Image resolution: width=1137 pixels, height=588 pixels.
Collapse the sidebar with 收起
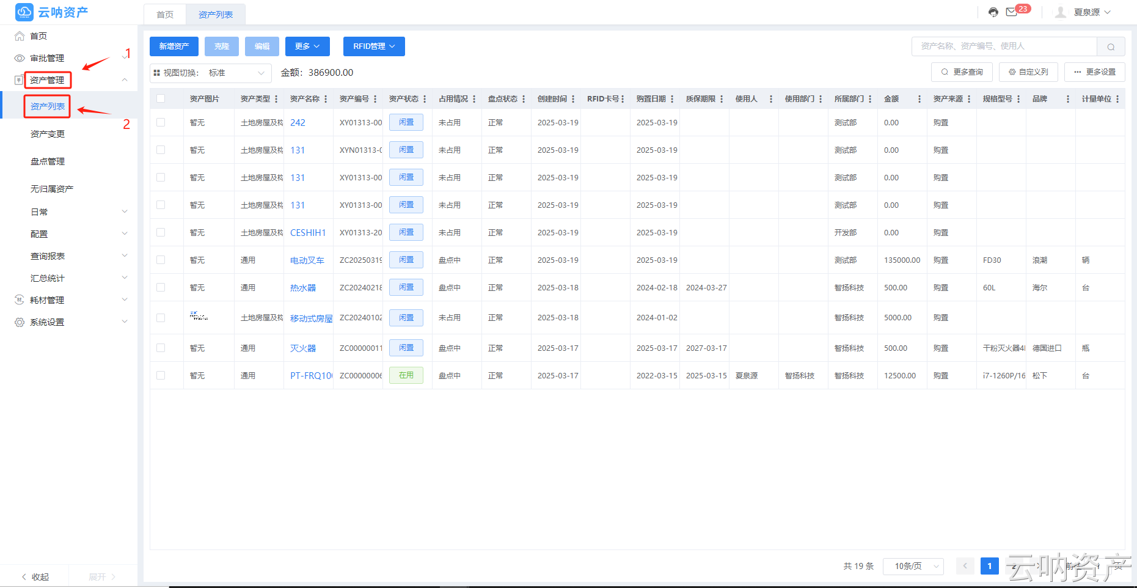35,577
